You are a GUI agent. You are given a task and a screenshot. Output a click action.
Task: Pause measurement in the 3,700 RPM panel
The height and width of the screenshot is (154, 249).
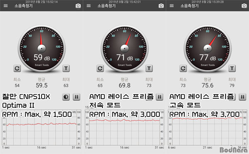coord(242,97)
